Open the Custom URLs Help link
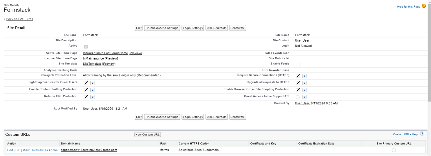This screenshot has height=156, width=431. click(x=406, y=134)
